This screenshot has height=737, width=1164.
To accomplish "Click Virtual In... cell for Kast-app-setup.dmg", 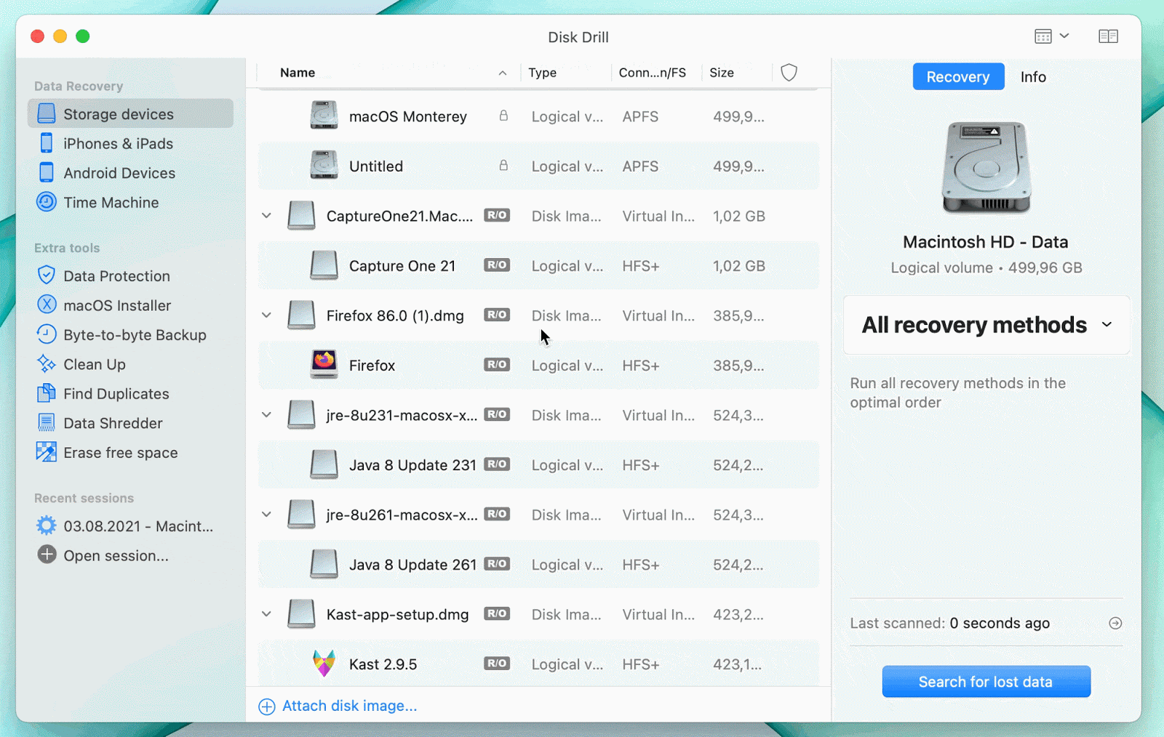I will coord(658,614).
